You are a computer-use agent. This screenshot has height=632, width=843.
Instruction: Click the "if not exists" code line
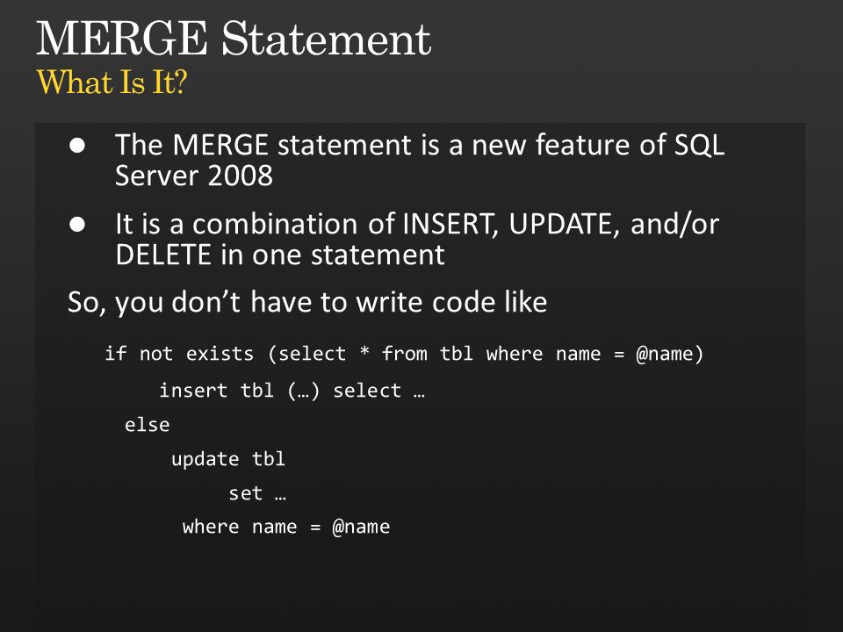404,354
